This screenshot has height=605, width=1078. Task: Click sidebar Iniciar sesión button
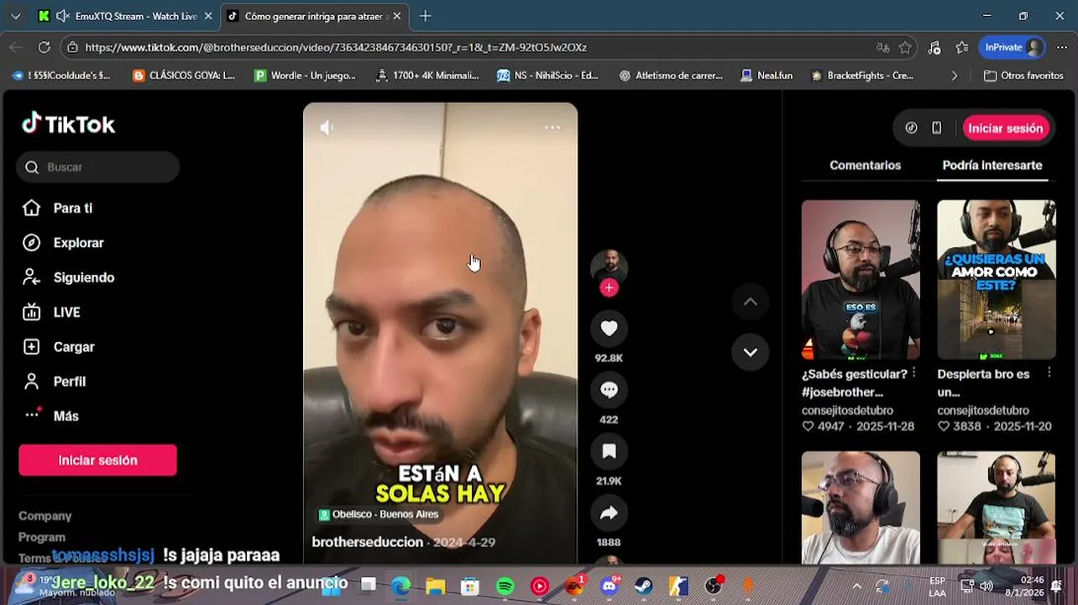click(97, 460)
